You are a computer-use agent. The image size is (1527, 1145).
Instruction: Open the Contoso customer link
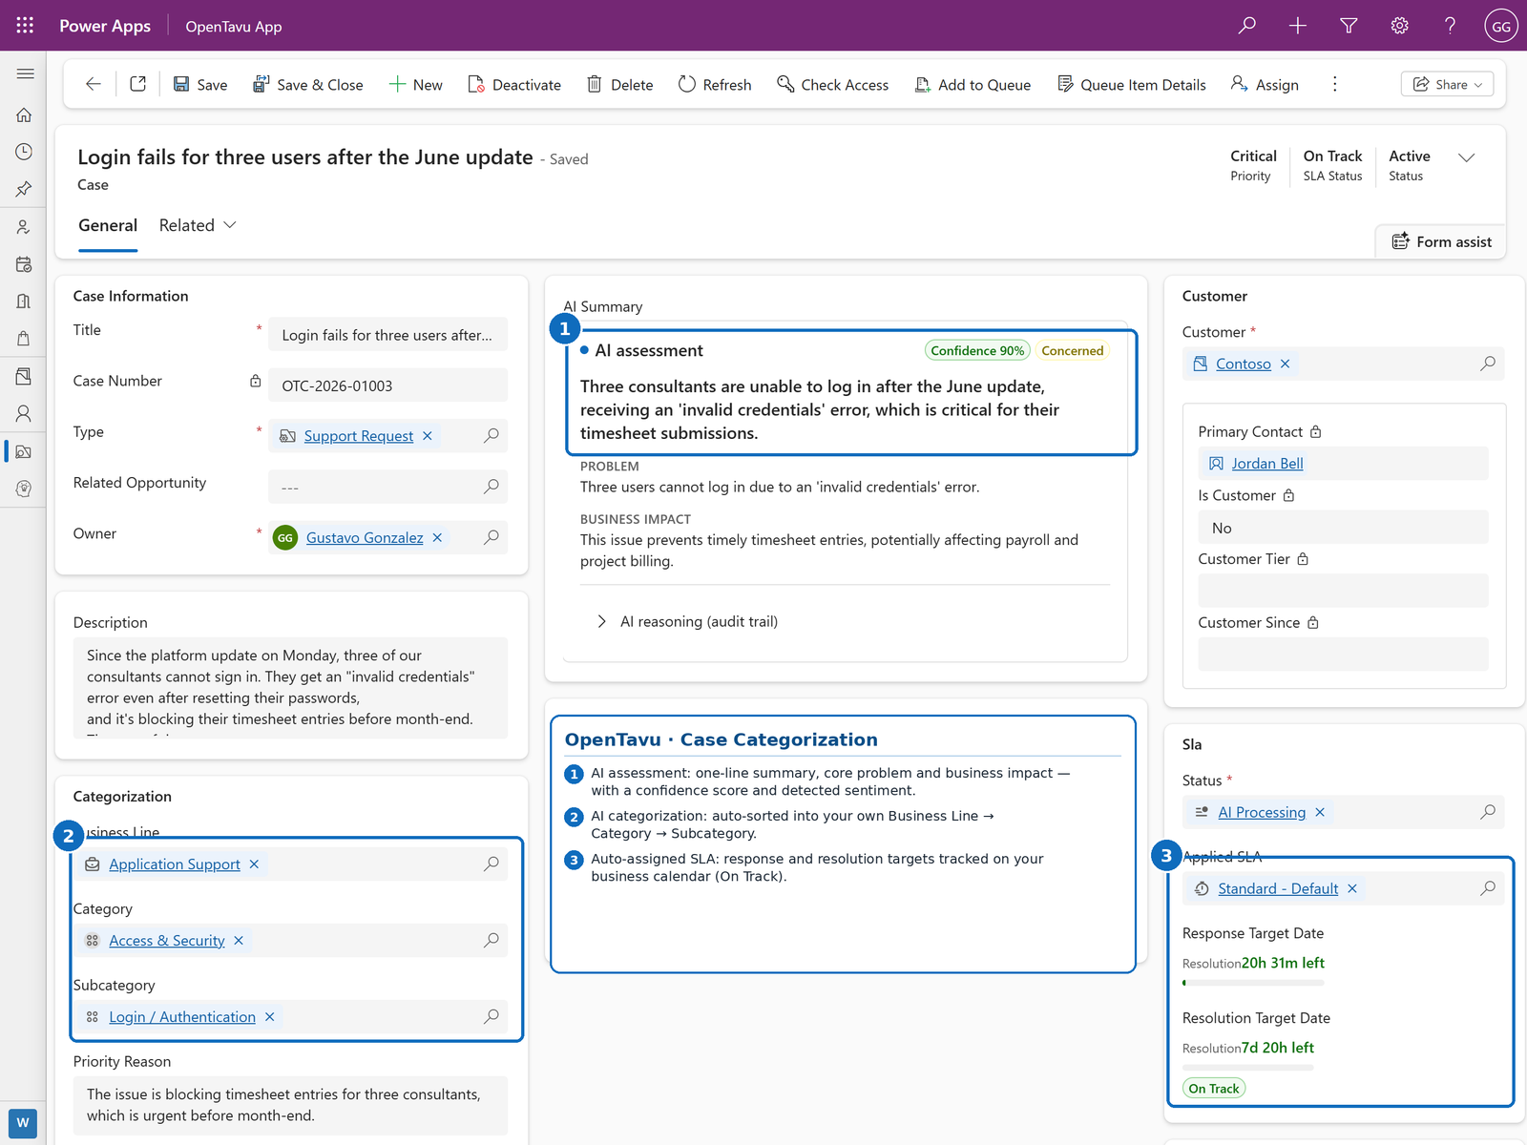[1244, 364]
